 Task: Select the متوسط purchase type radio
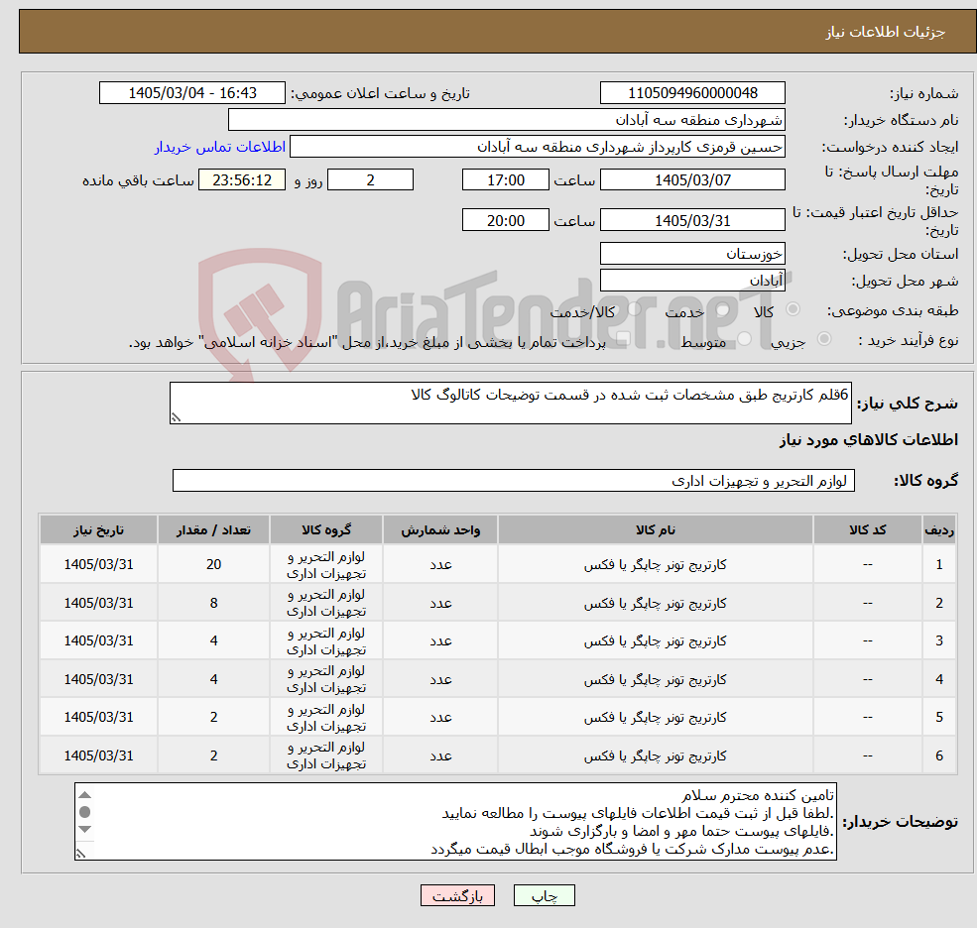click(745, 339)
